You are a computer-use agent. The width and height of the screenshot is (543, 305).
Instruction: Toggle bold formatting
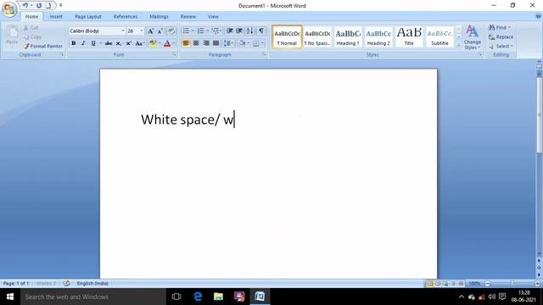point(74,43)
